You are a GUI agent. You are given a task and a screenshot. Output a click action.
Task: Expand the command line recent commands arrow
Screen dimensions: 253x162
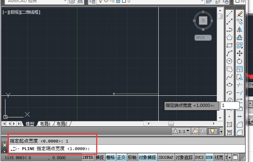[18, 149]
